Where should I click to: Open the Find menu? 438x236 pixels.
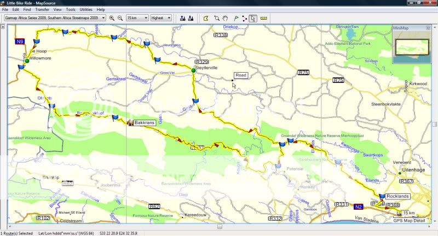point(27,9)
